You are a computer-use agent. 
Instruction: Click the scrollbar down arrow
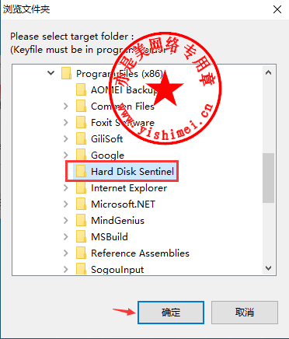coord(269,268)
